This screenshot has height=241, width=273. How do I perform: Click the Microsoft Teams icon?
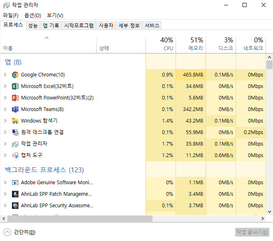click(15, 109)
